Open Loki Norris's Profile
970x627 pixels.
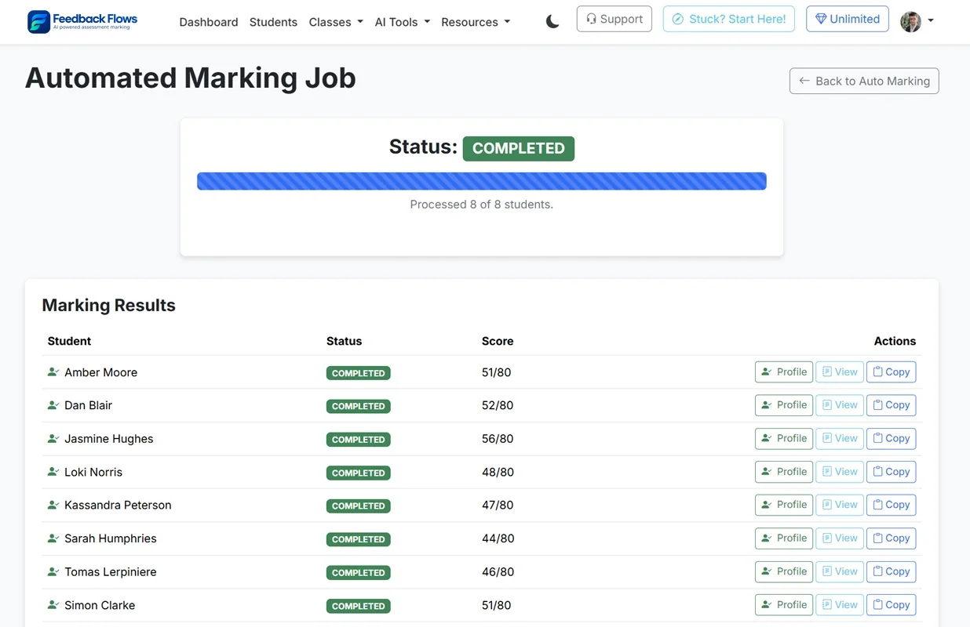point(784,472)
